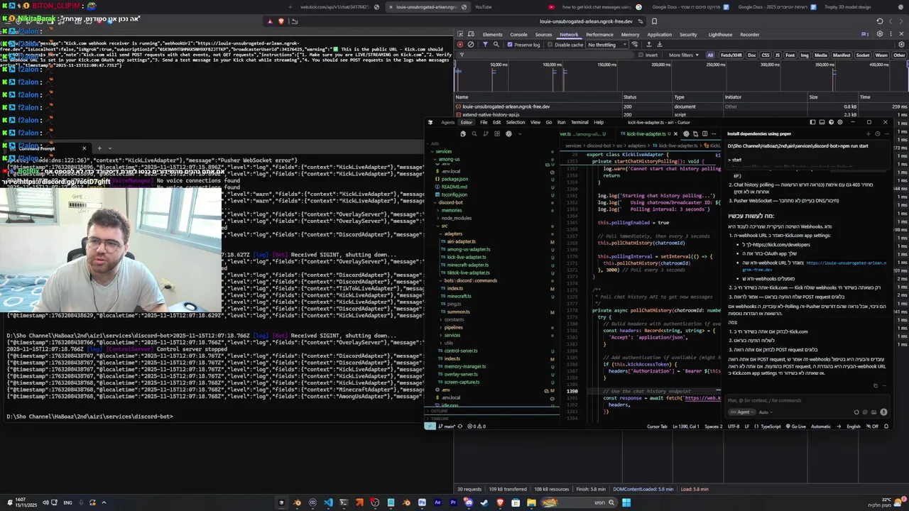Stop recording network log in DevTools
This screenshot has height=511, width=909.
[460, 44]
